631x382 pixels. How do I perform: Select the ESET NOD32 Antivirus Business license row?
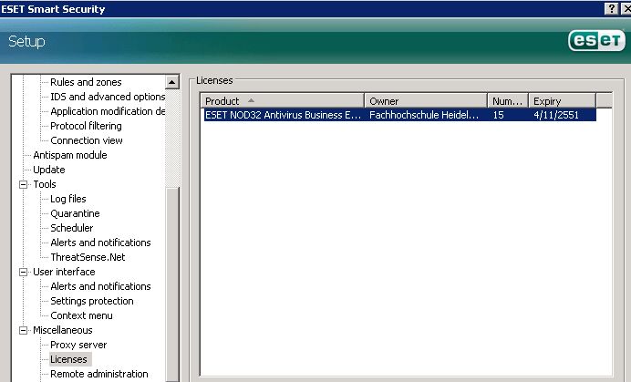400,115
